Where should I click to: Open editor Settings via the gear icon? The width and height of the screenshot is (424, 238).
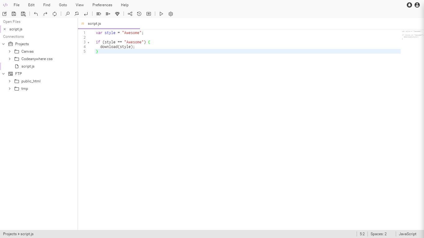click(x=170, y=14)
